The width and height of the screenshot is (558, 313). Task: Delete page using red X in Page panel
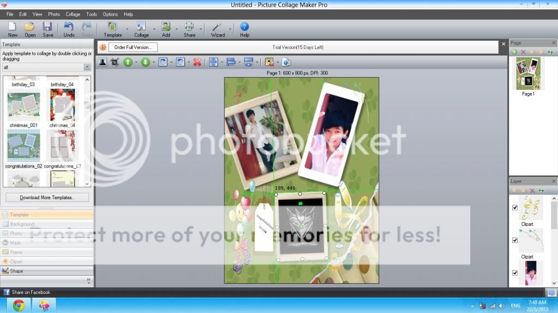pos(524,52)
